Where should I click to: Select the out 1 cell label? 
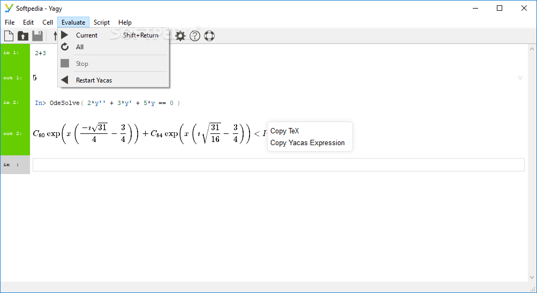tap(13, 78)
